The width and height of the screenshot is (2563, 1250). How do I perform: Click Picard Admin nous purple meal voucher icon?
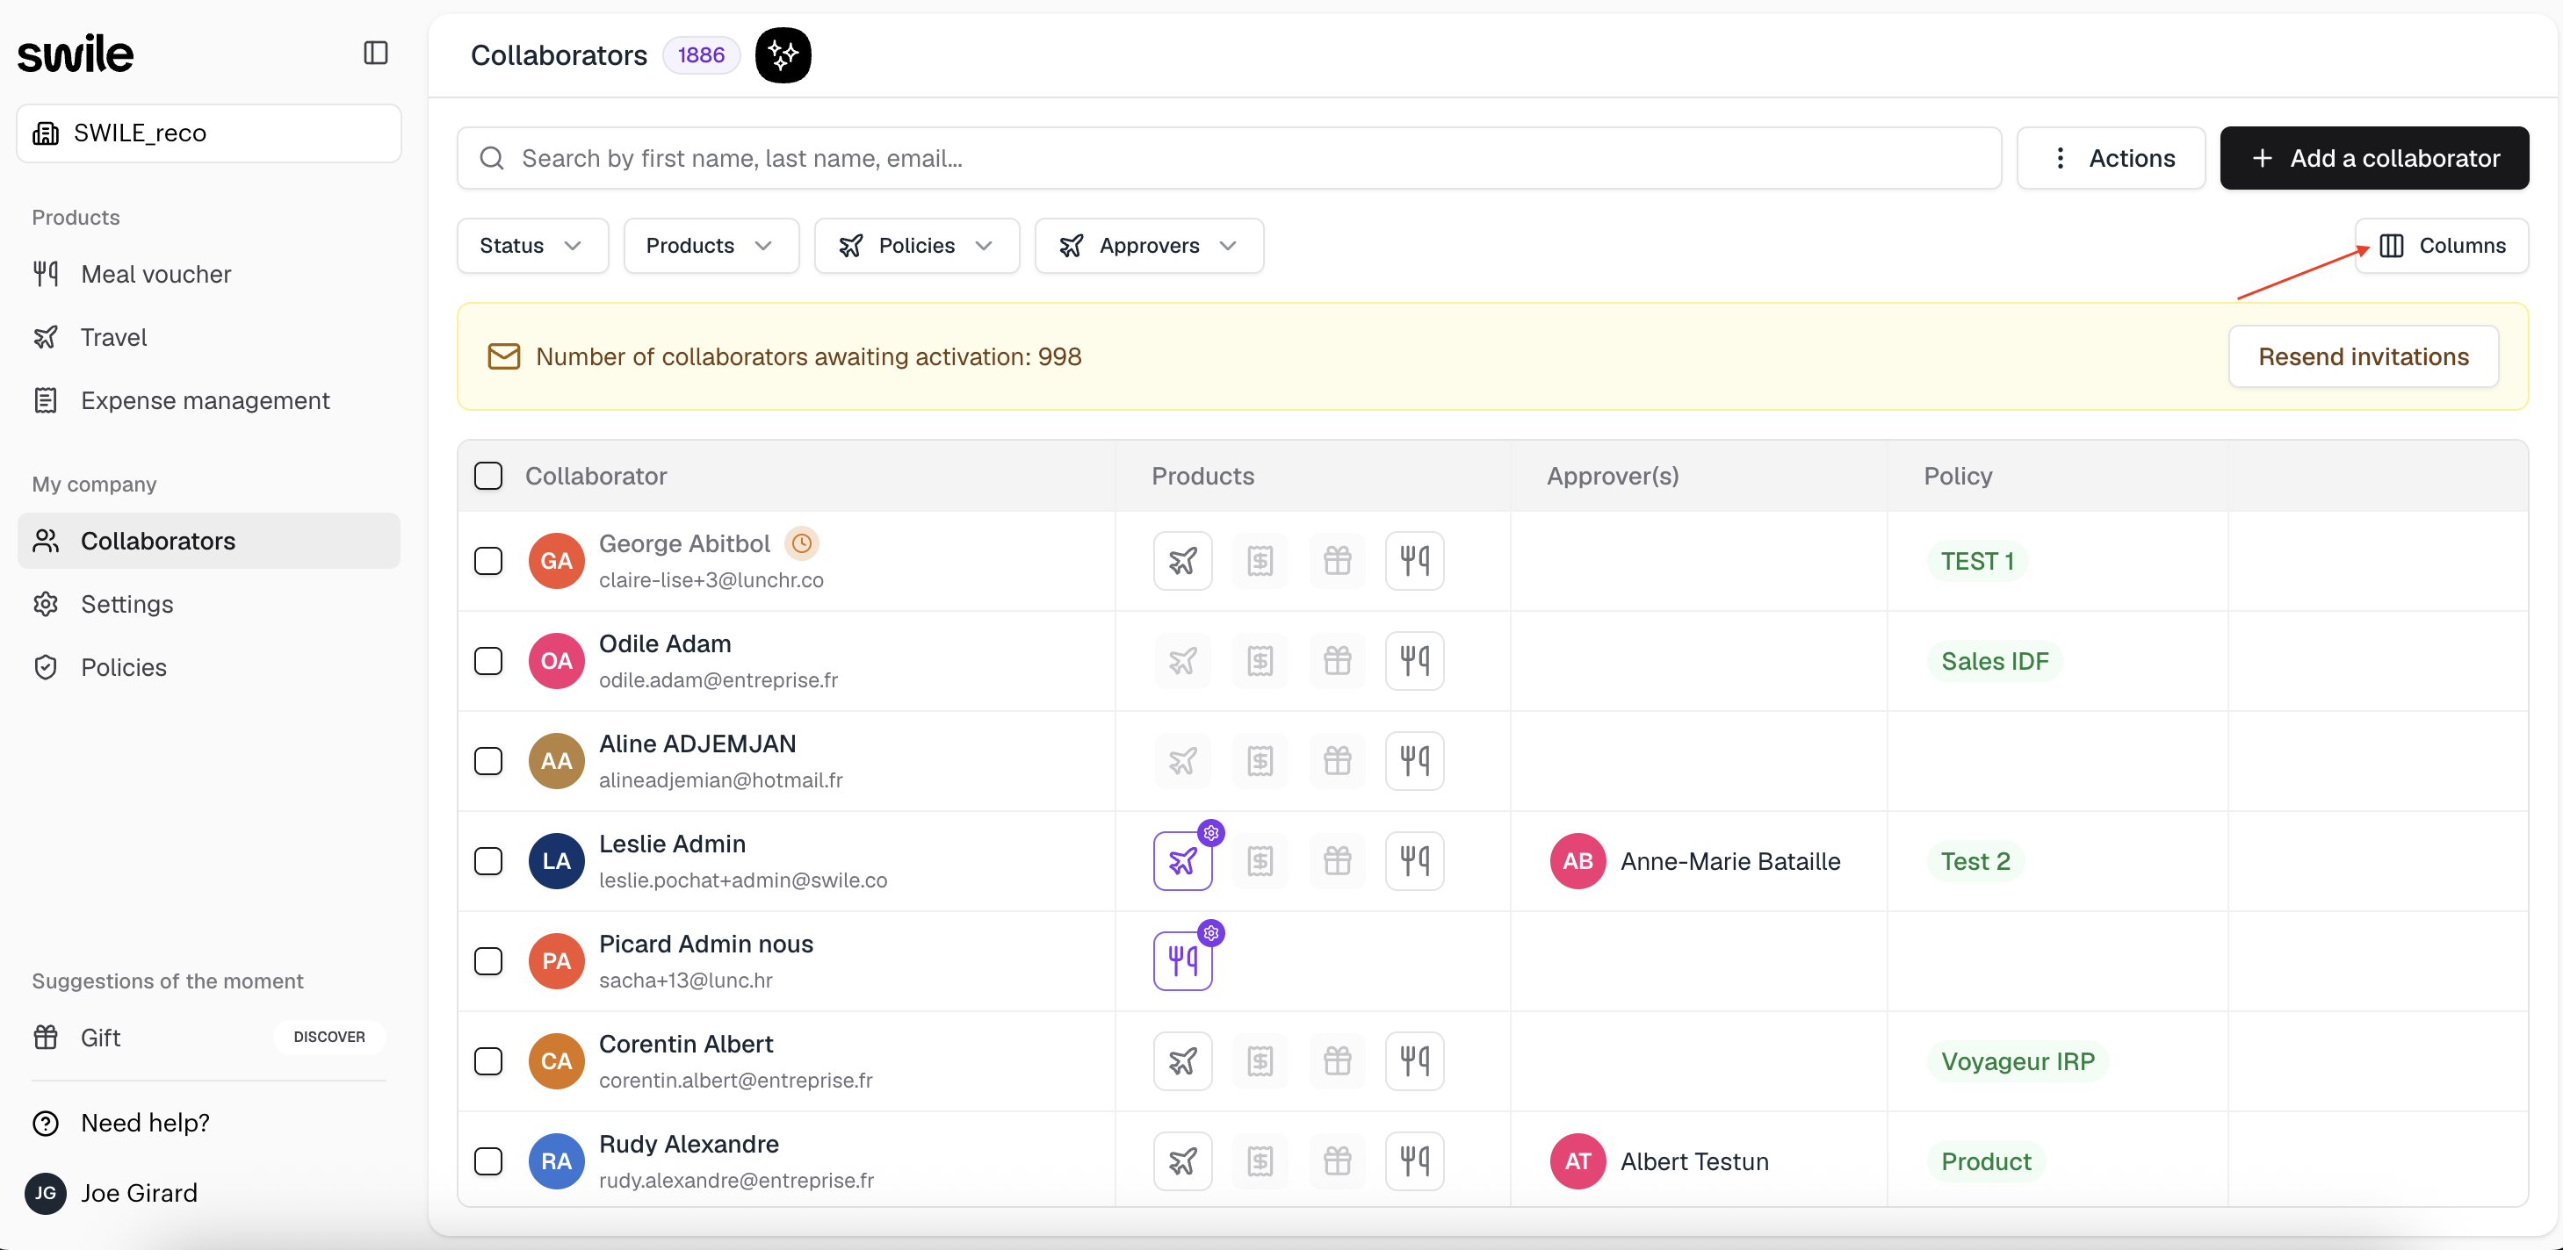[1182, 960]
